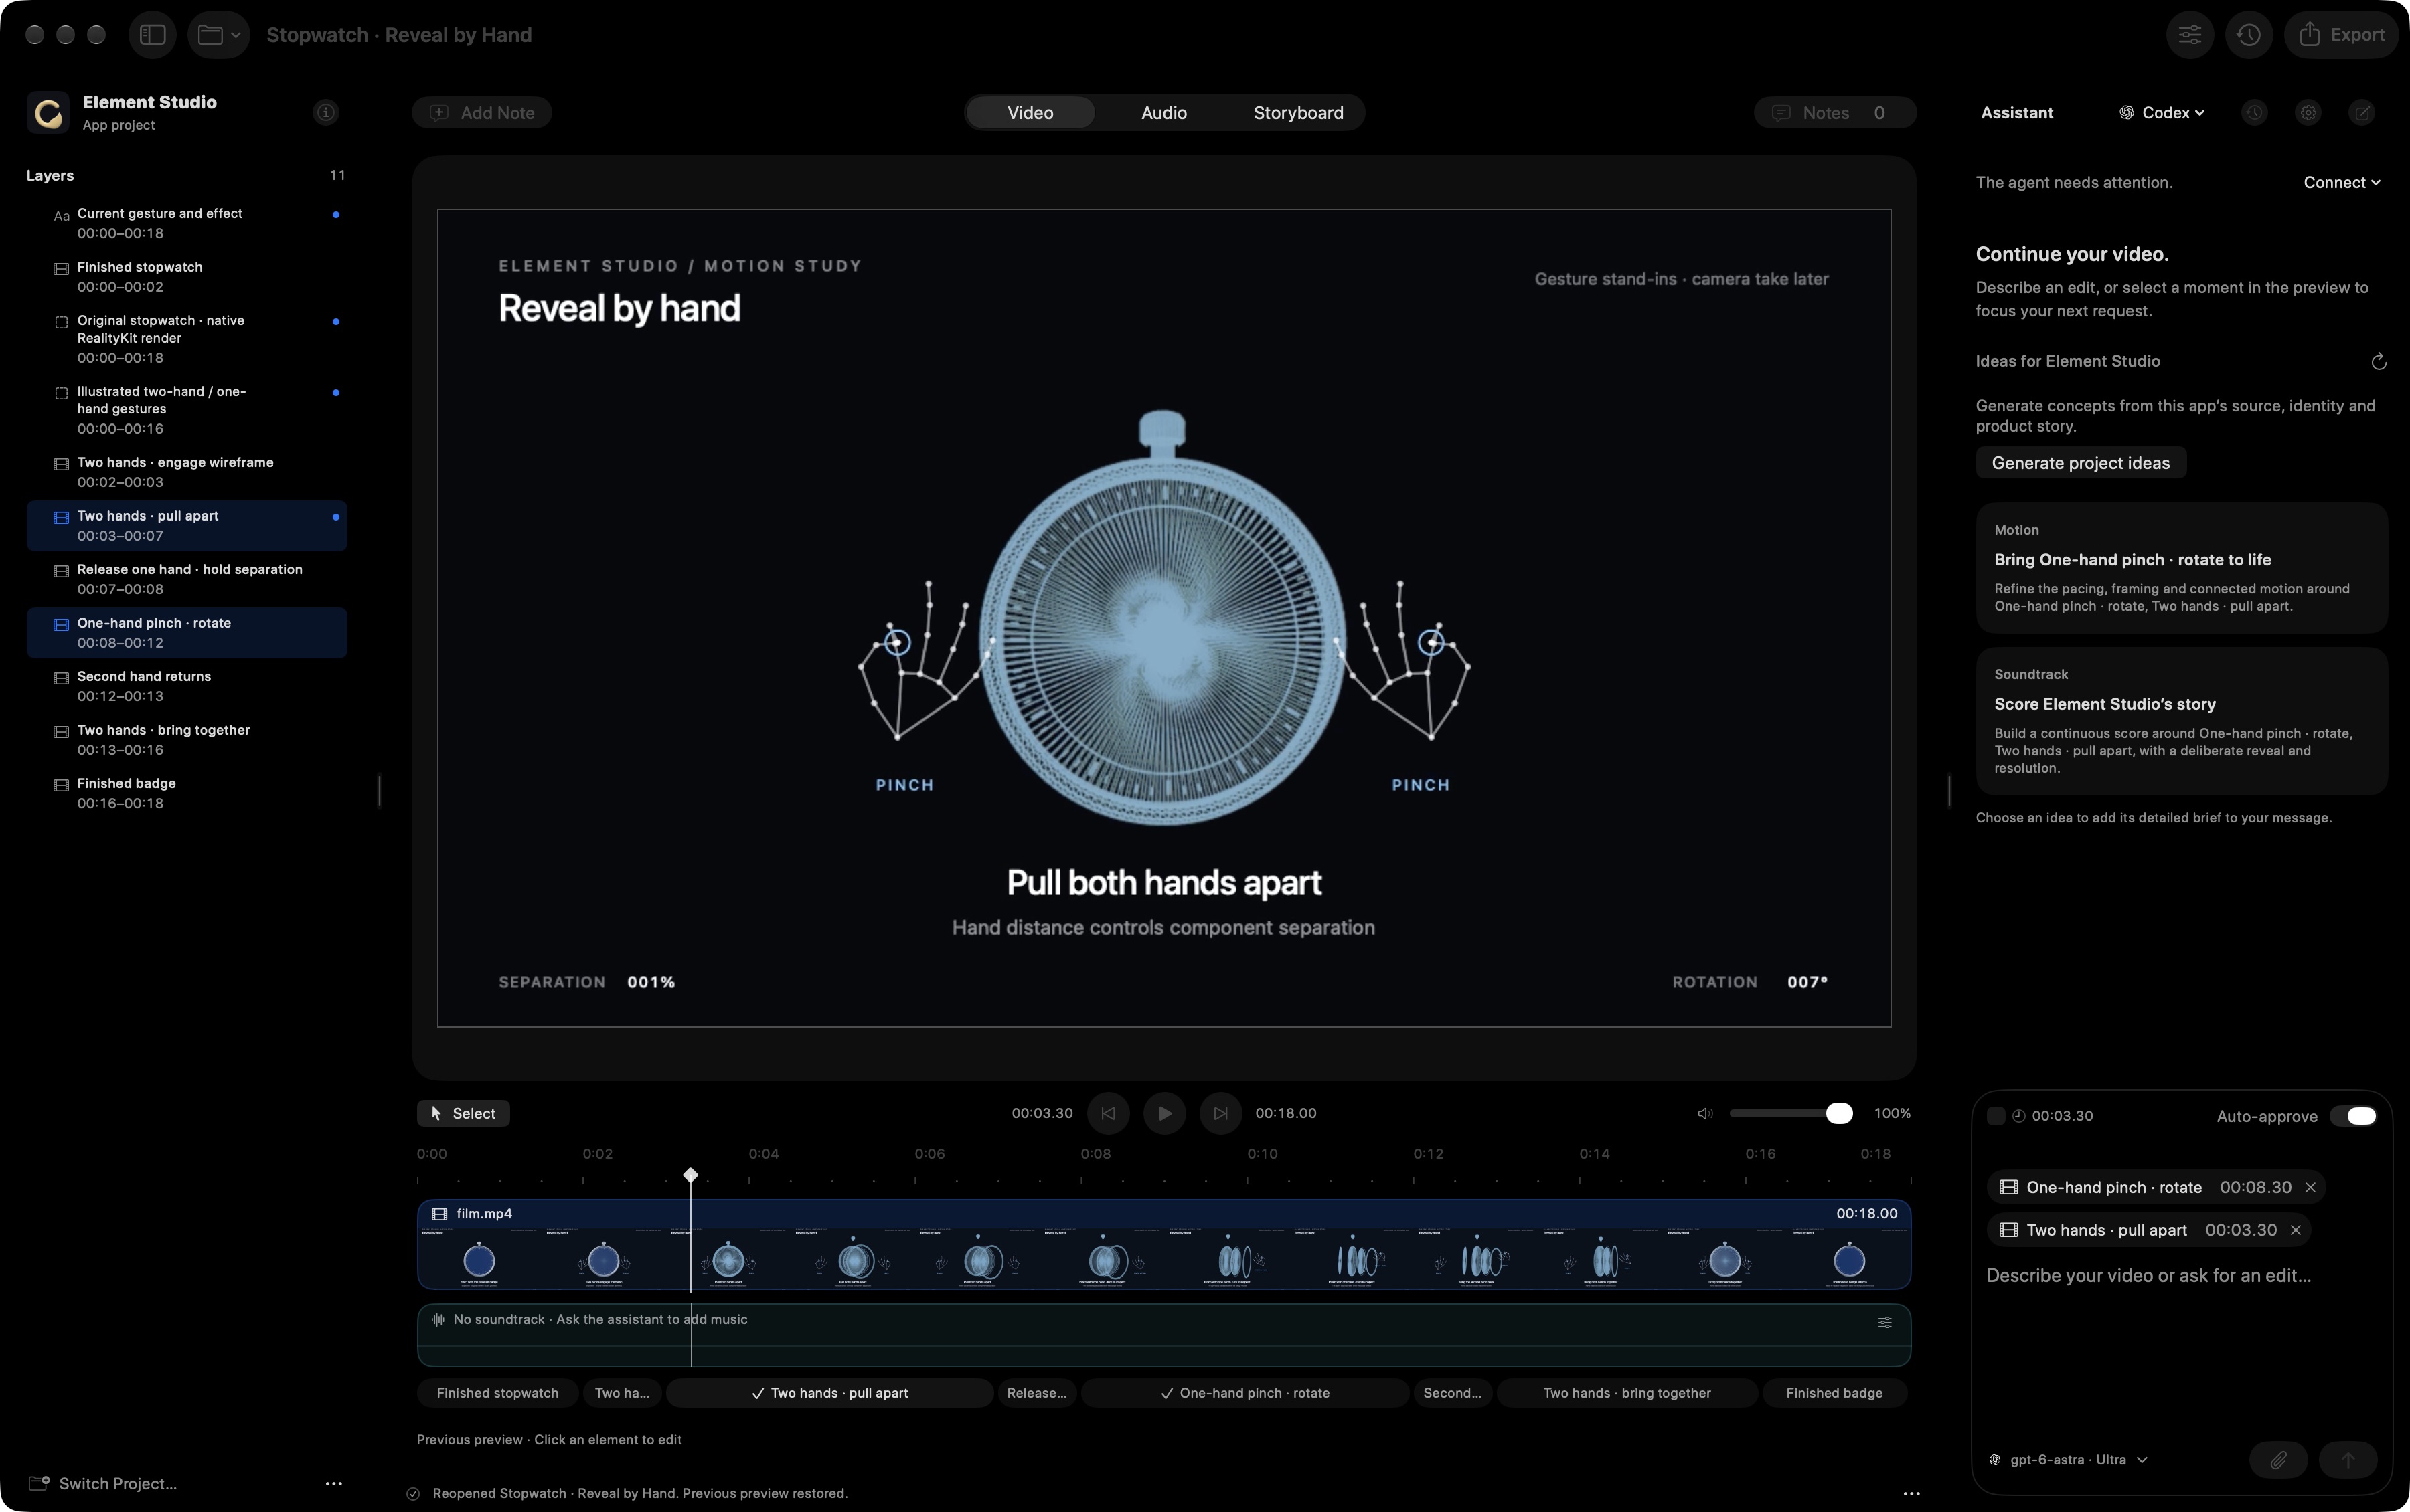Remove the Two hands pull apart chip
The height and width of the screenshot is (1512, 2410).
point(2295,1230)
